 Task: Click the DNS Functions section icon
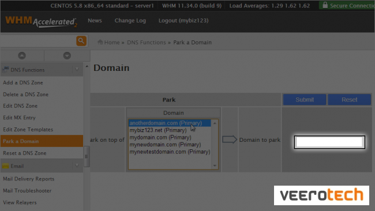5,70
